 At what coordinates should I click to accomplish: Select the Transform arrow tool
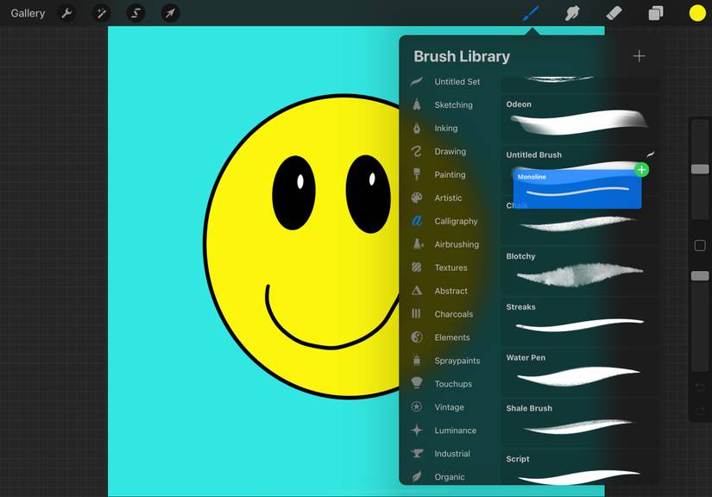(170, 13)
